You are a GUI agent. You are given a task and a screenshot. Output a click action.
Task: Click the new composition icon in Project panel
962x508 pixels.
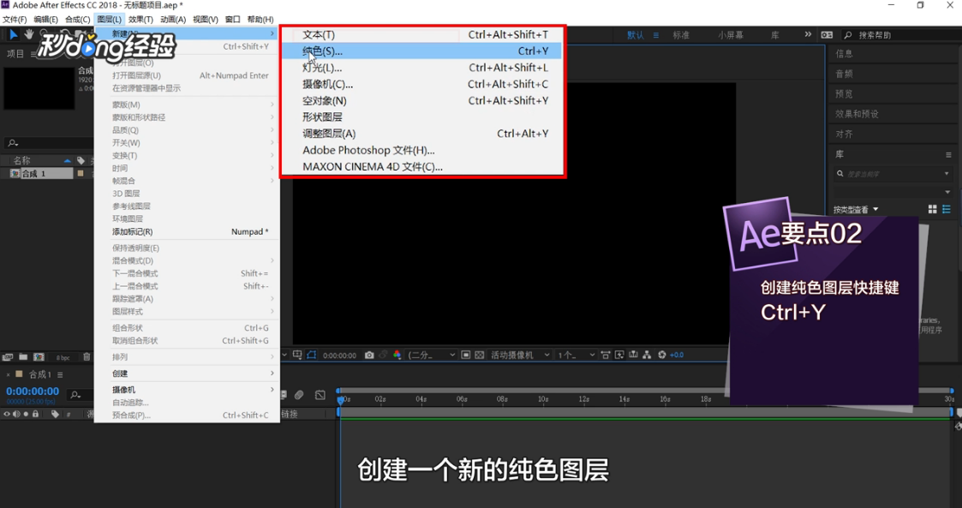pyautogui.click(x=39, y=356)
